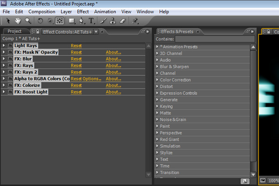Click the lock icon in Effect Controls tab

point(37,32)
